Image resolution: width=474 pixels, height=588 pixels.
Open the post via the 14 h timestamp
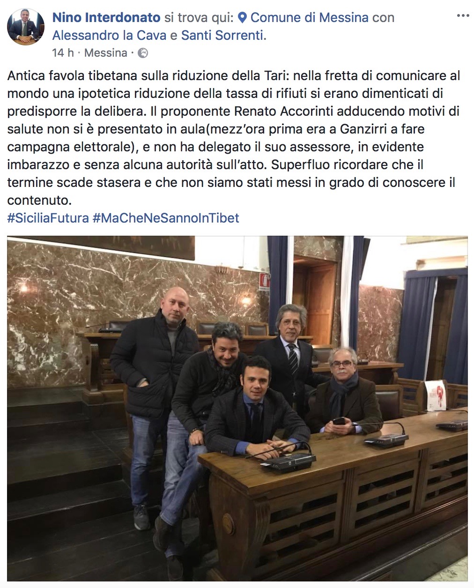click(63, 53)
